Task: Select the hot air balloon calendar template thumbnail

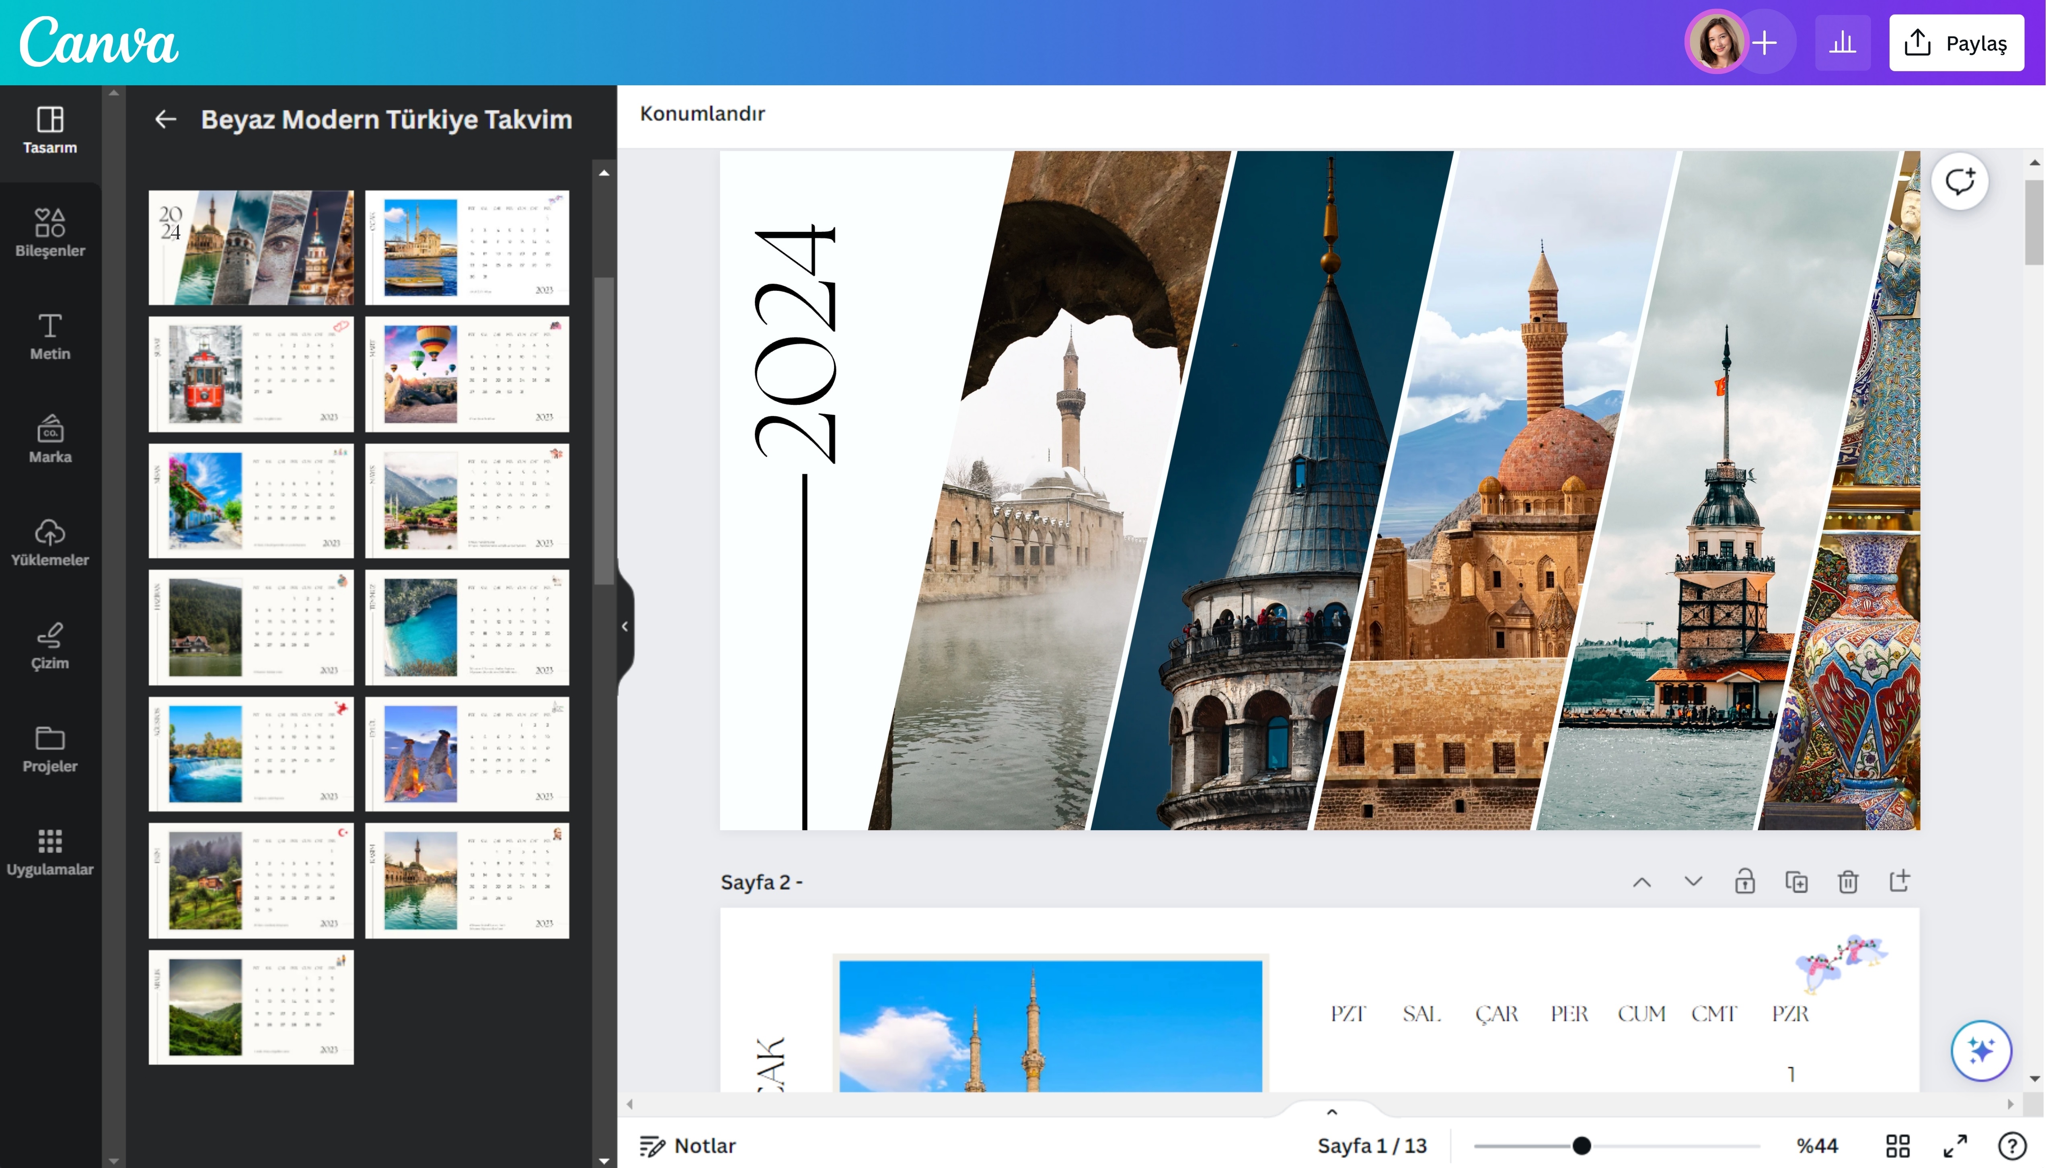Action: click(x=467, y=374)
